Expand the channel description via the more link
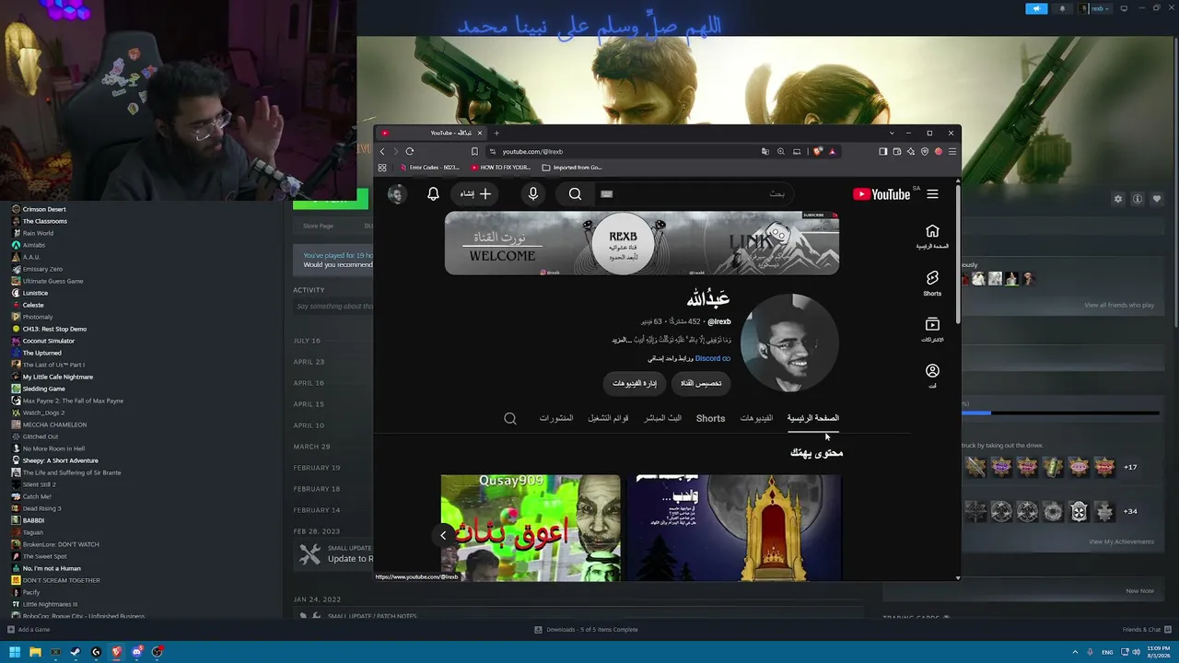Image resolution: width=1179 pixels, height=663 pixels. 620,340
